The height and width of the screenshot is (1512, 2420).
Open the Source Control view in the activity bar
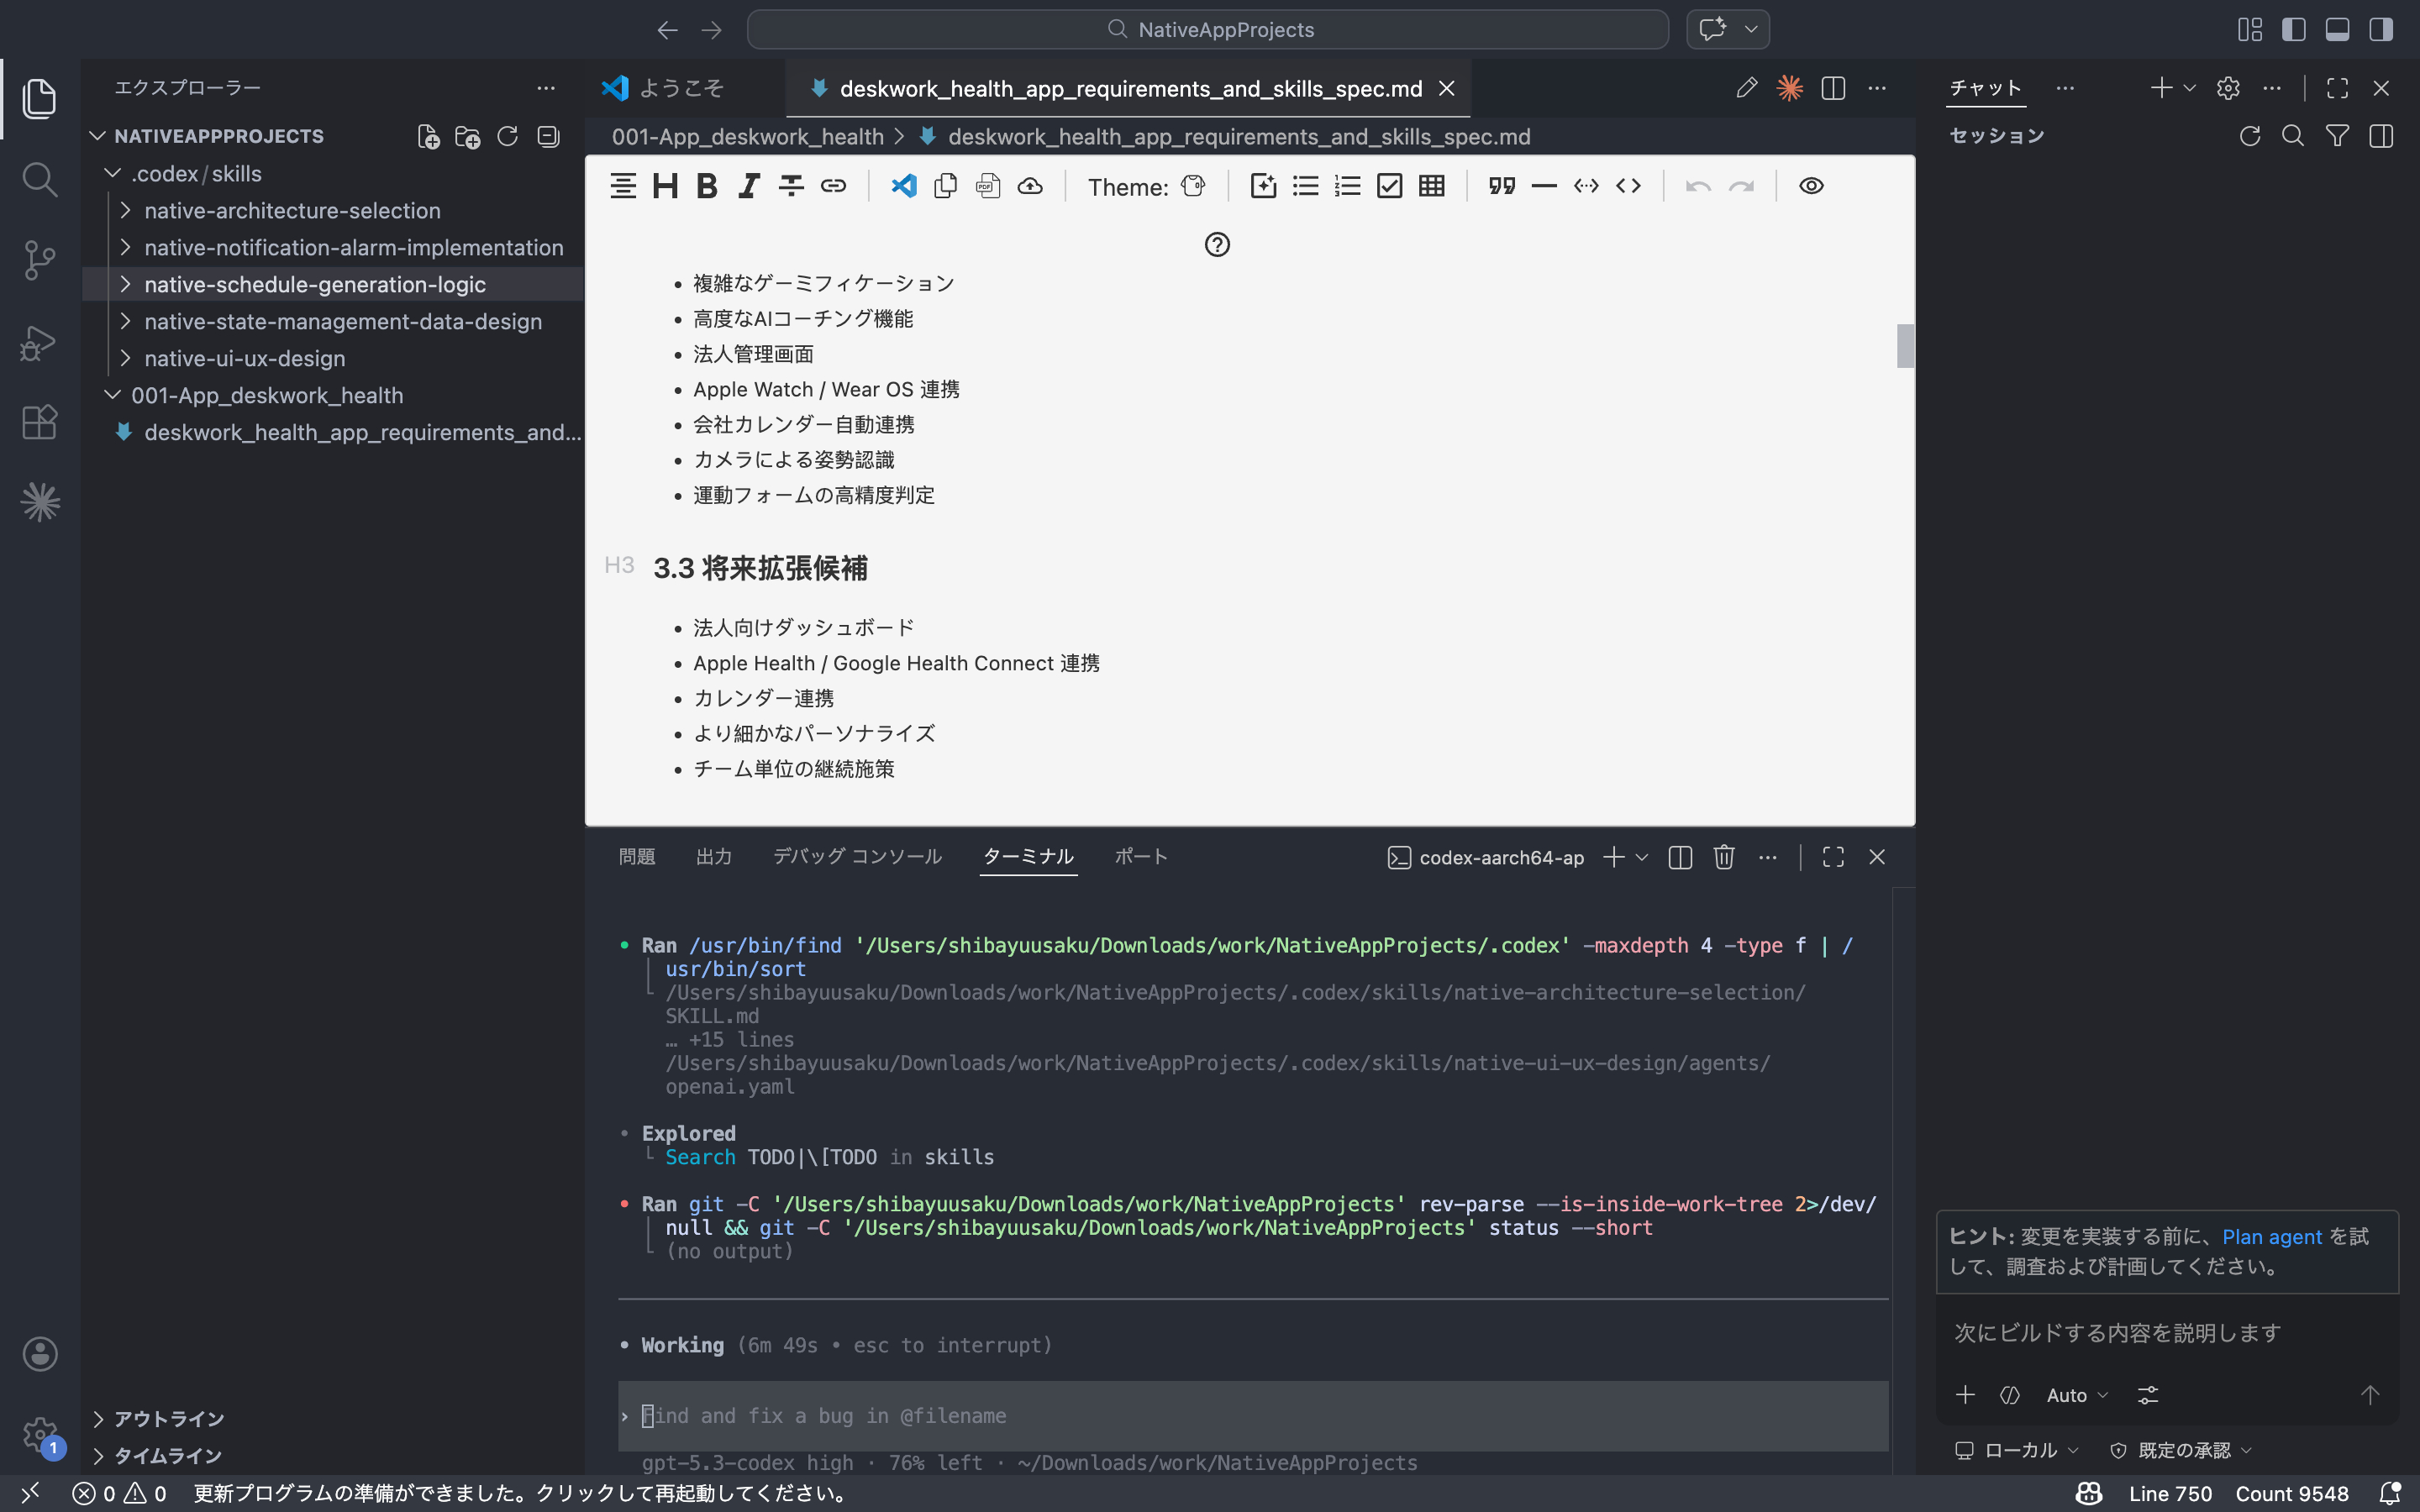[39, 260]
